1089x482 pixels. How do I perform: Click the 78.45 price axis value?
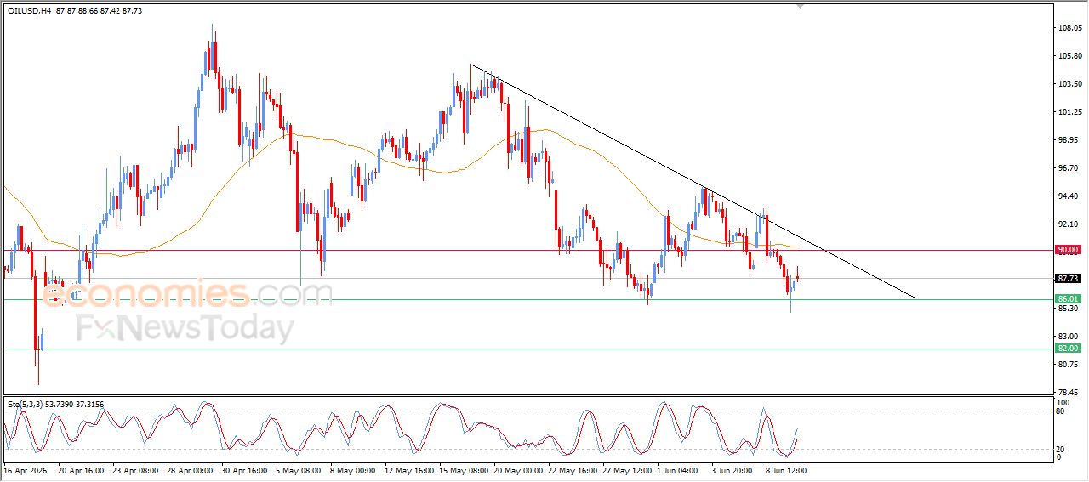(1069, 393)
